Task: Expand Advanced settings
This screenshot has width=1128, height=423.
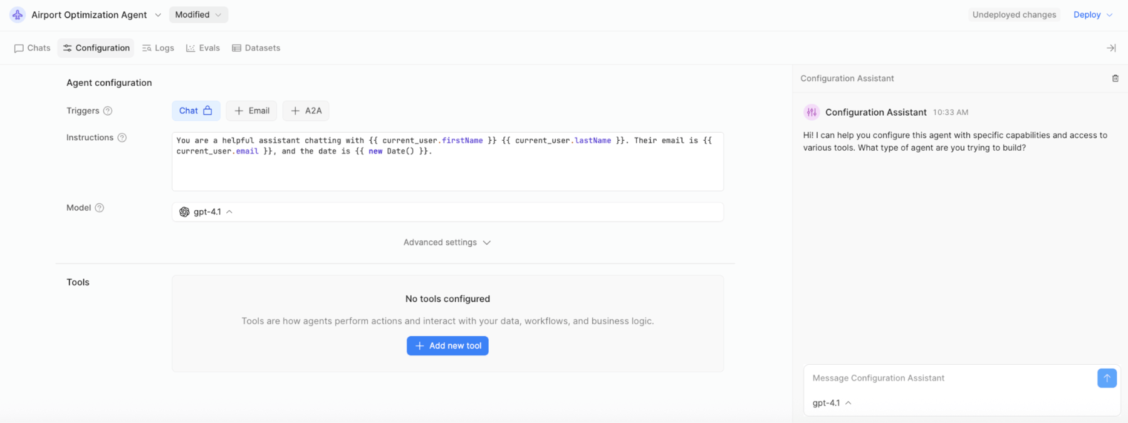Action: point(447,243)
